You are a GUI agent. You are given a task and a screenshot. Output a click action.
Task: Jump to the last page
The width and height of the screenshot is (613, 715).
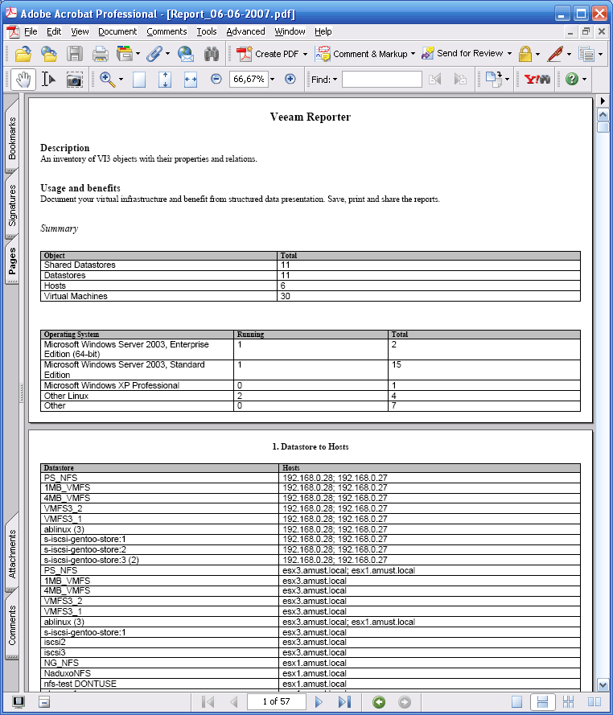pos(344,702)
